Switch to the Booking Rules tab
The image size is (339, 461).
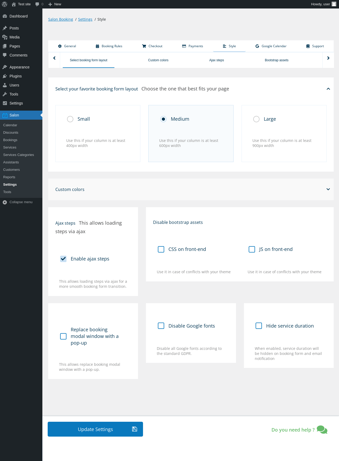click(x=109, y=46)
